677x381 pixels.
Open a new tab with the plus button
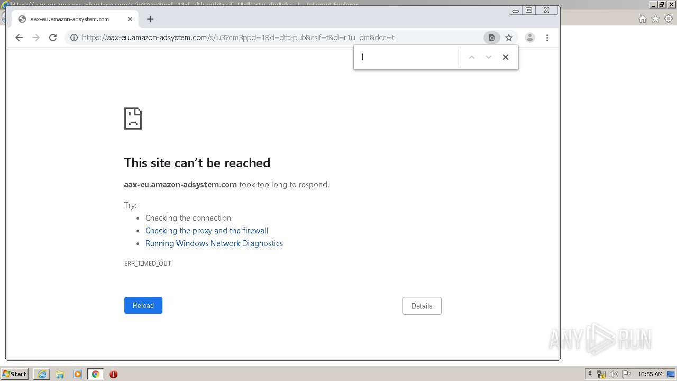[x=150, y=19]
